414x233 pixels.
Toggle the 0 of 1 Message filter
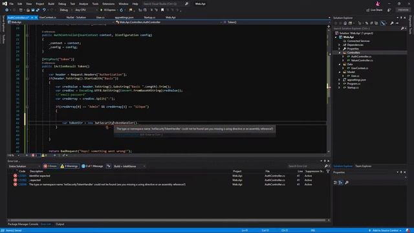(x=93, y=166)
